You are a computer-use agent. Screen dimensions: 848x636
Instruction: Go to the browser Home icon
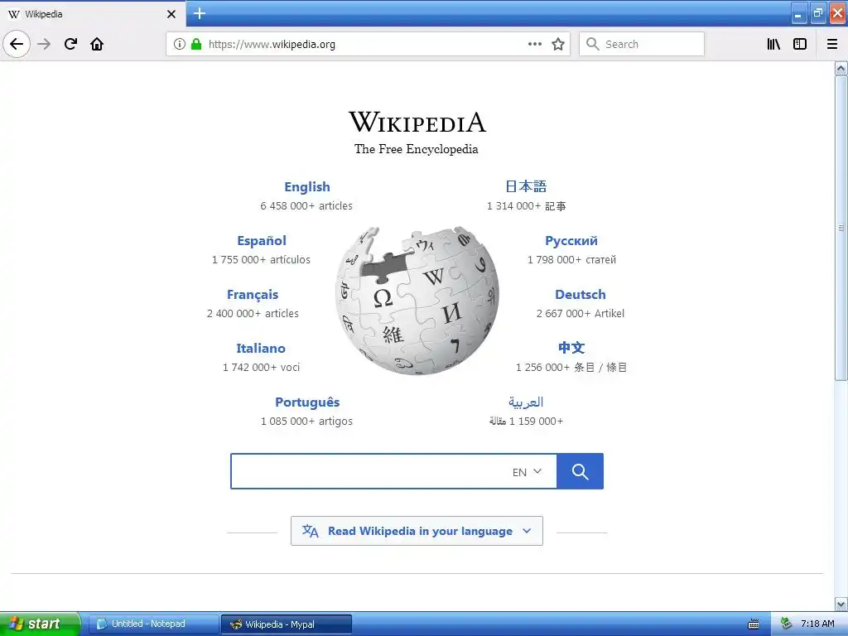click(x=97, y=44)
